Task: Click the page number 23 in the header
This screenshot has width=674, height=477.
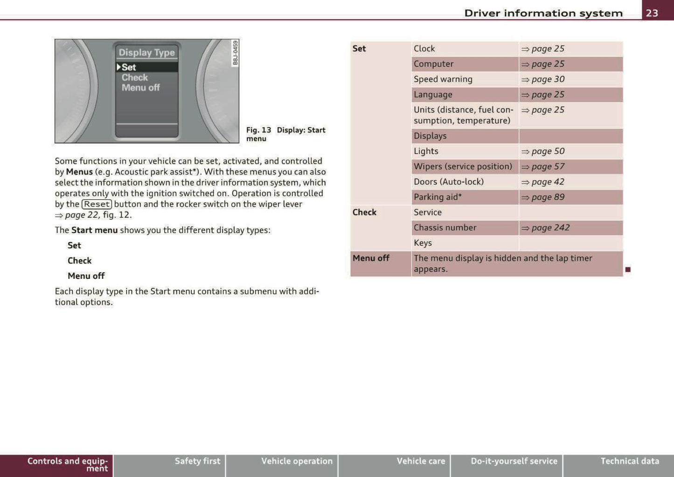Action: 653,13
